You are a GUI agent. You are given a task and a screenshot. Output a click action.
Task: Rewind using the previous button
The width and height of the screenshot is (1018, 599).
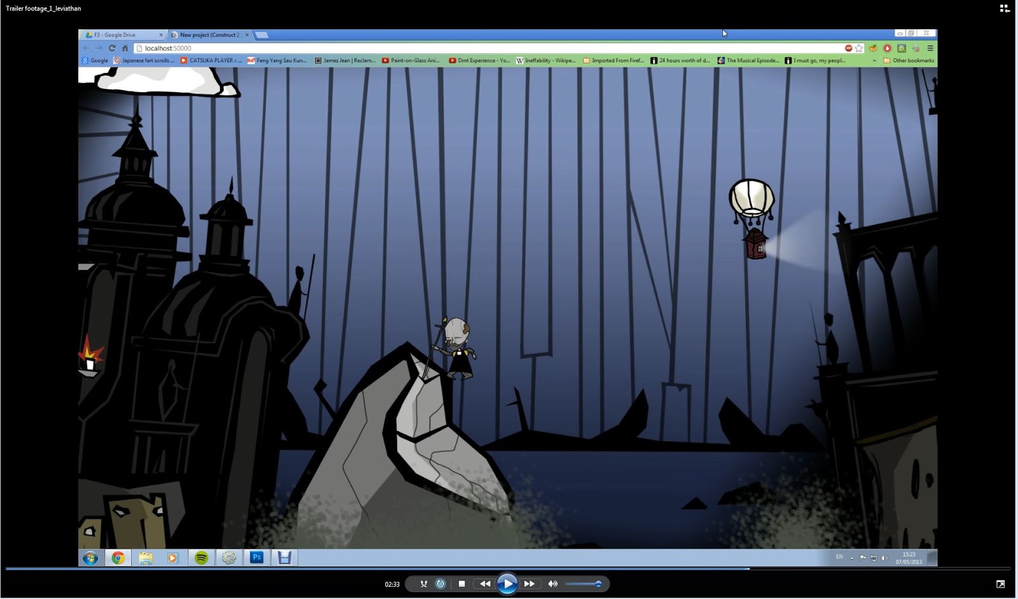(x=485, y=584)
